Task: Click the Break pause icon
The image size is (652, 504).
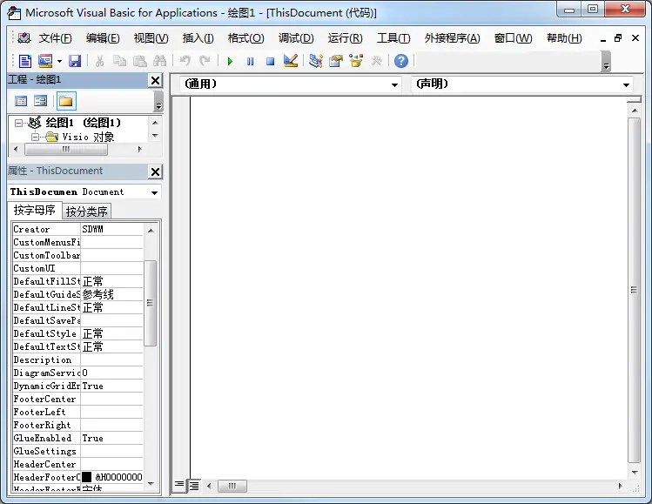Action: 251,62
